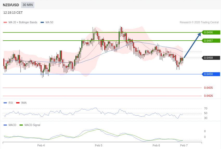Click the blue MACD legend swatch
Viewport: 221px width, 149px height.
(x=5, y=125)
